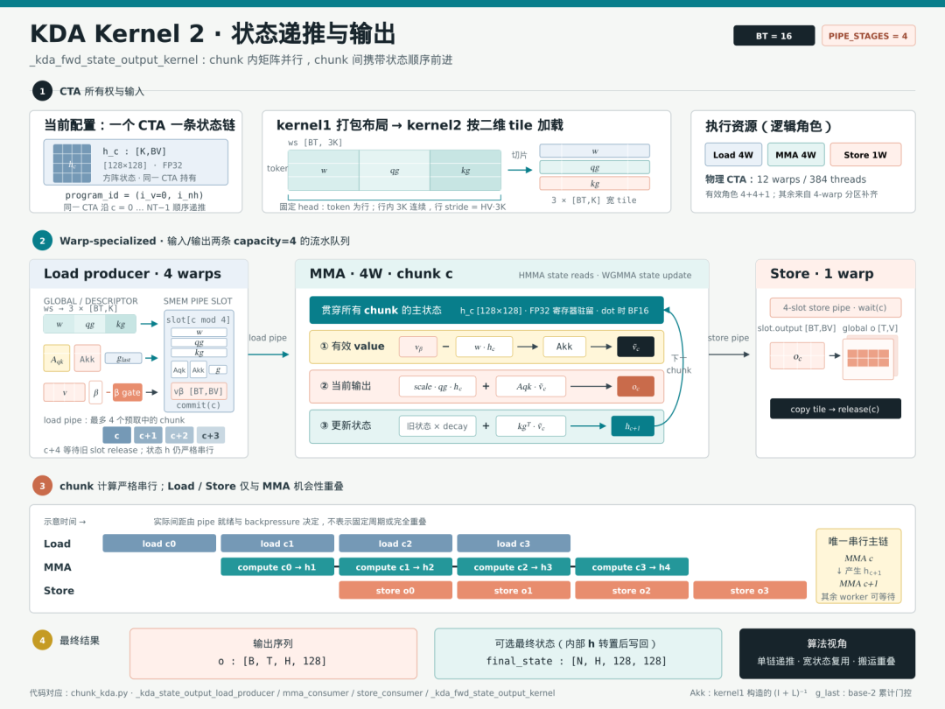945x709 pixels.
Task: Click the yellow 唯一串行主链 box
Action: (858, 566)
